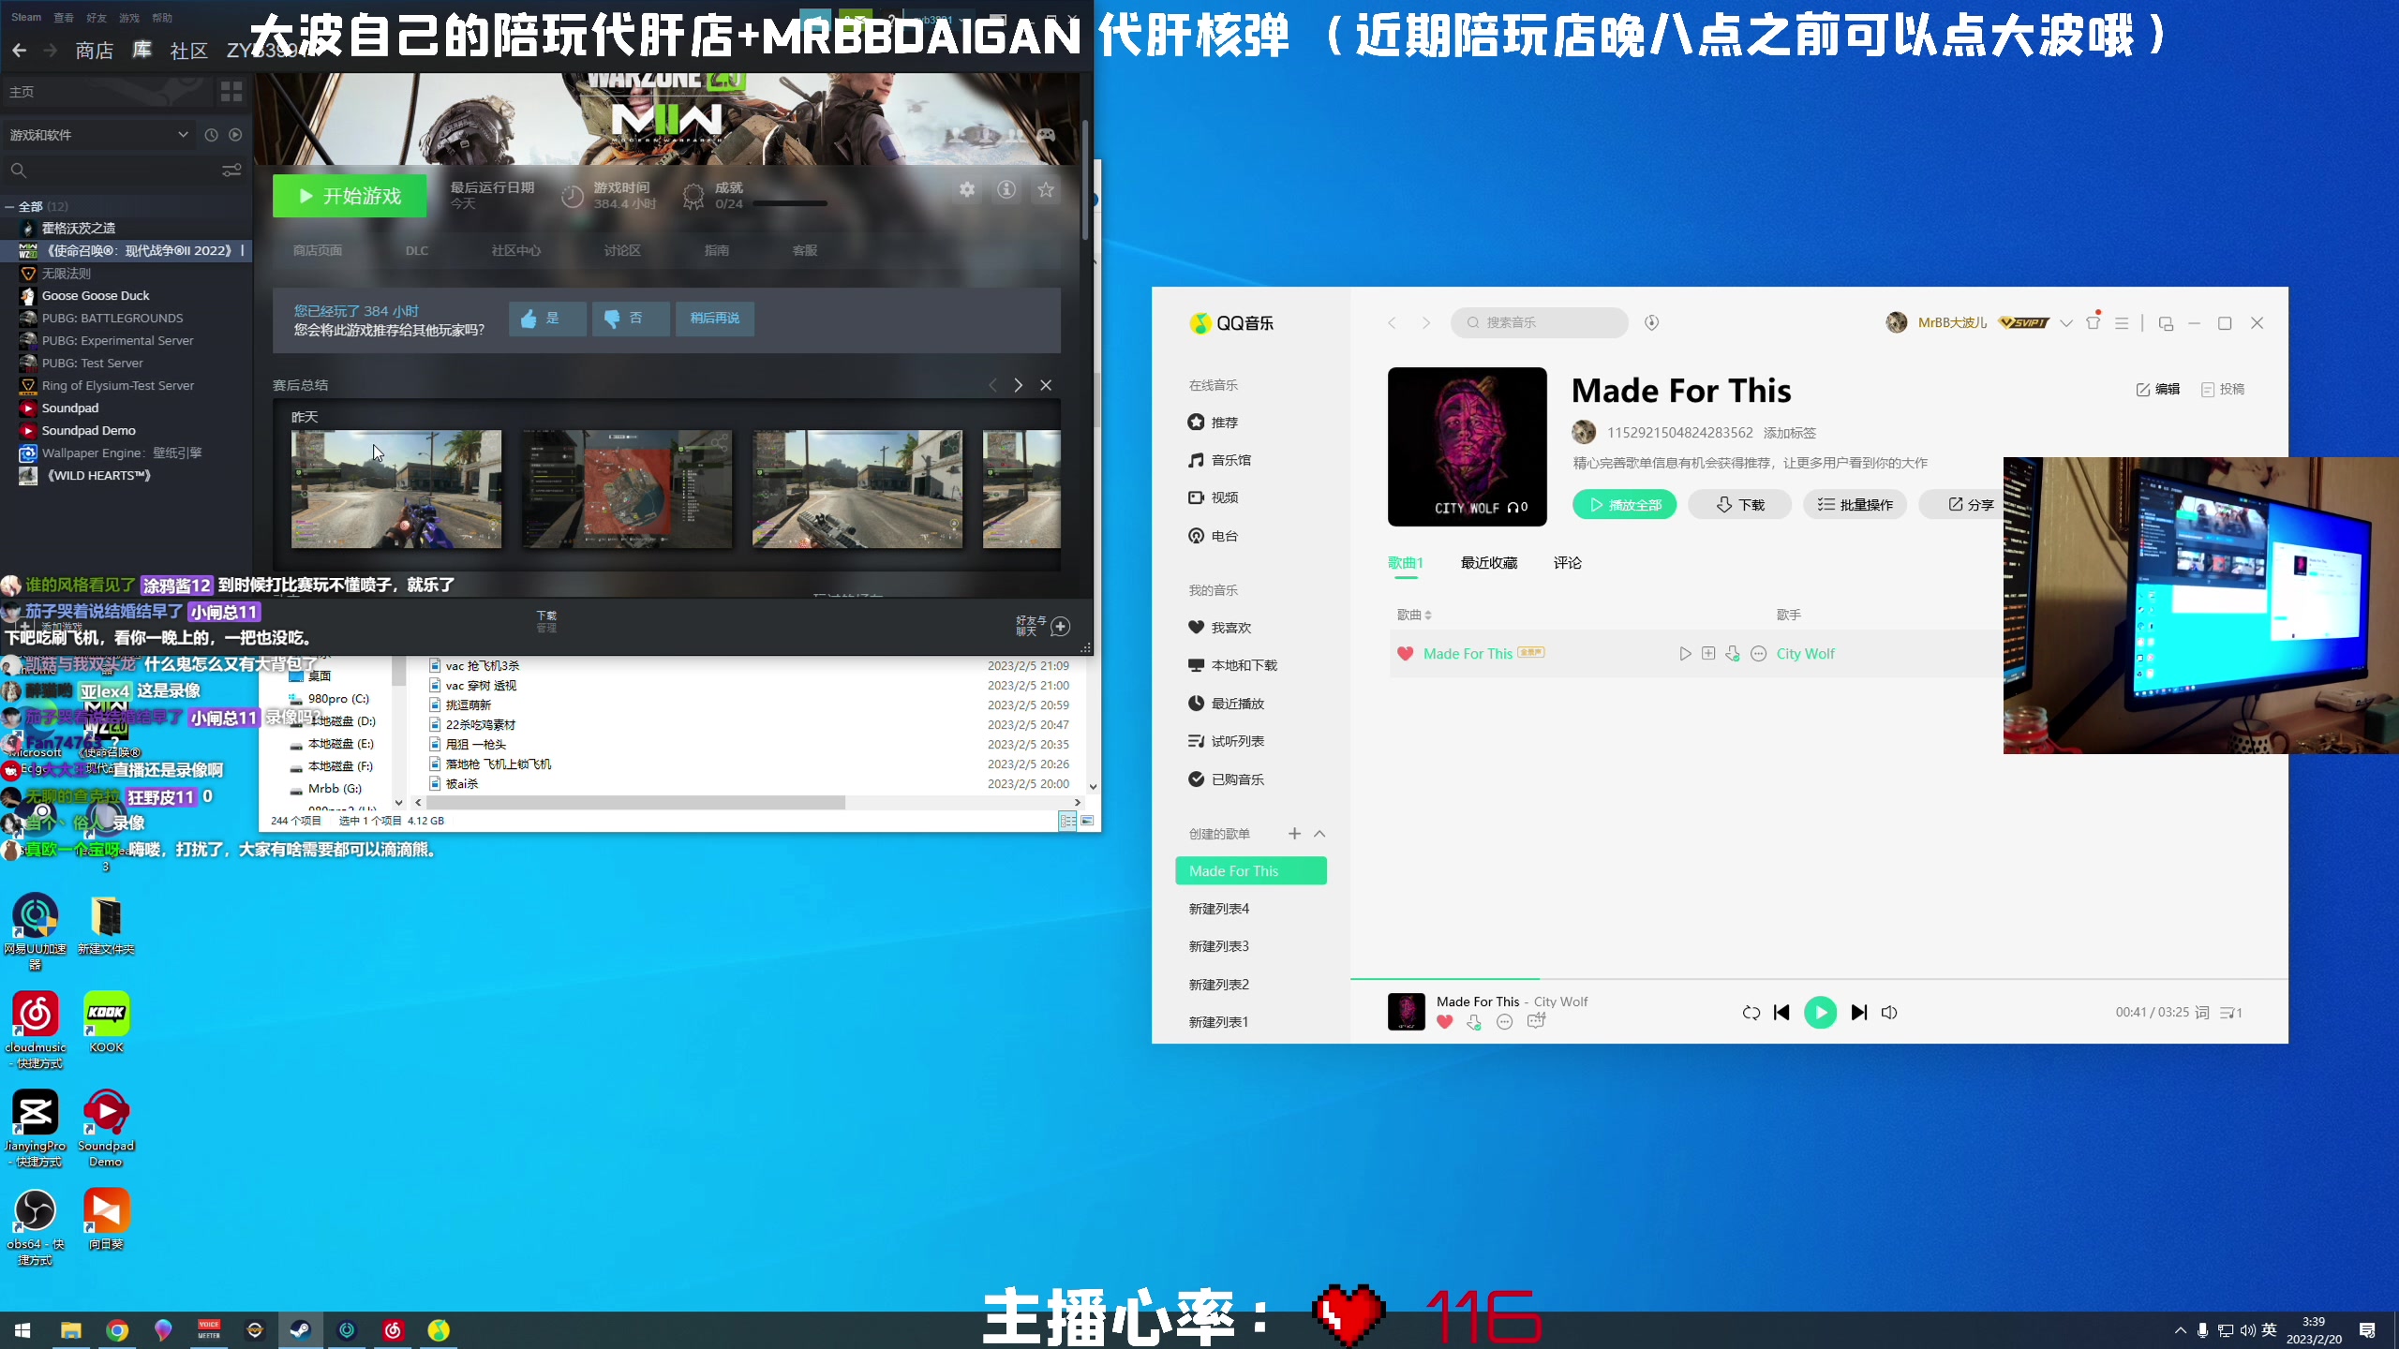Switch to 评论 tab

pos(1568,563)
